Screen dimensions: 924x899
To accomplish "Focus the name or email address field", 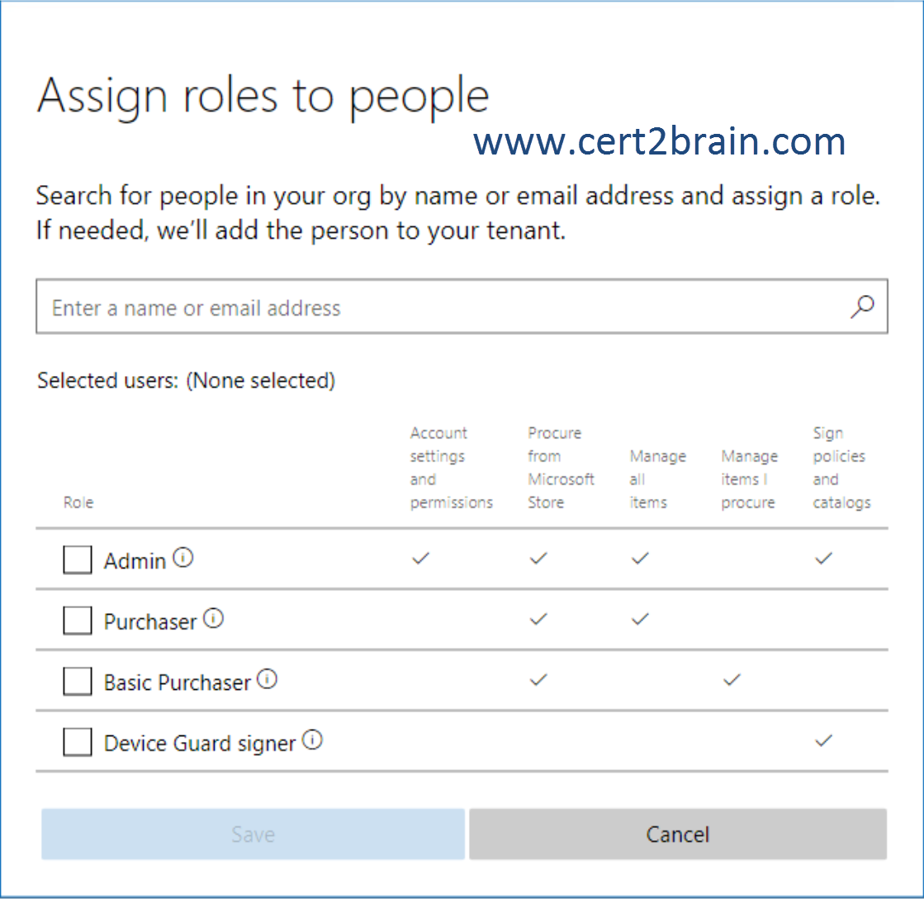I will pyautogui.click(x=462, y=307).
